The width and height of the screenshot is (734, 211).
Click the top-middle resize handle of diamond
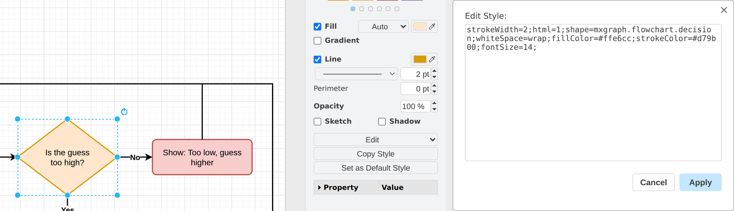click(67, 119)
